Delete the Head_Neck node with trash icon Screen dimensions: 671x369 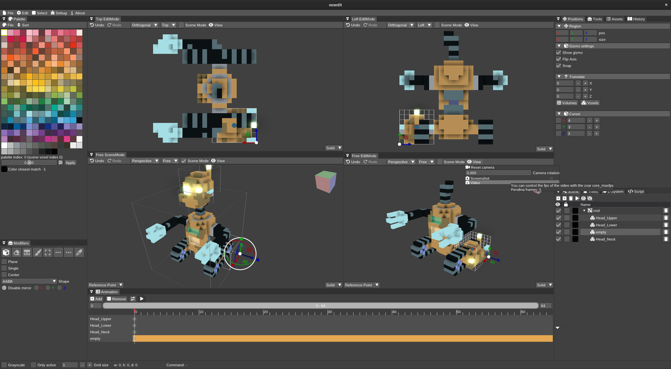click(x=666, y=239)
